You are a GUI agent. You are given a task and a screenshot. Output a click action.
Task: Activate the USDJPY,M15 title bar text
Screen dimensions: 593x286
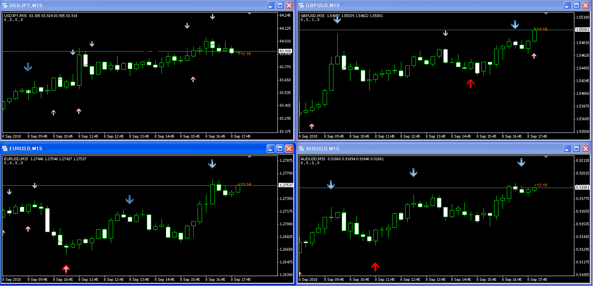pos(26,5)
